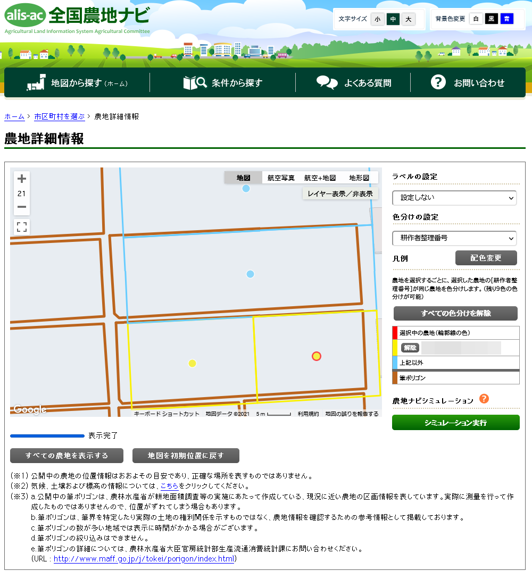Open the ラベルの設定 dropdown
The height and width of the screenshot is (571, 532).
[454, 198]
